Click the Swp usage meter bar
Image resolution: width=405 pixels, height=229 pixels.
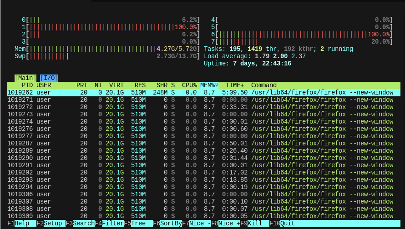(107, 56)
